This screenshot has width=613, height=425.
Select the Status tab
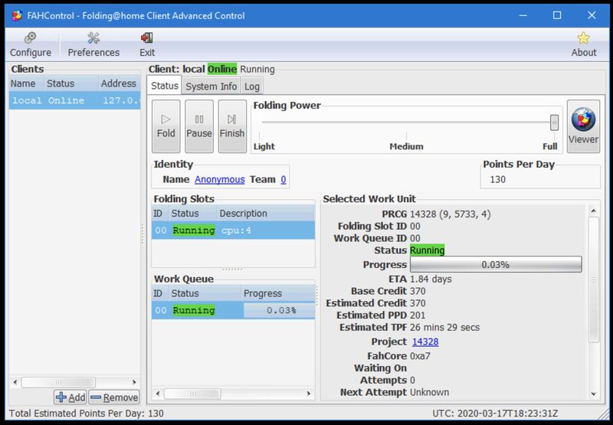165,86
